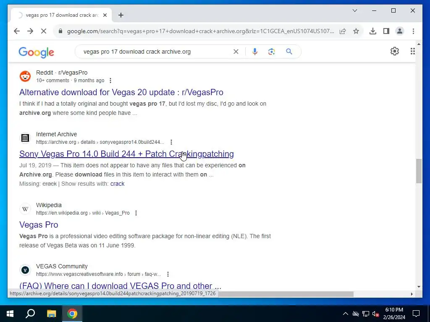Open Chrome three-dot menu
Viewport: 430px width, 322px height.
(x=413, y=31)
